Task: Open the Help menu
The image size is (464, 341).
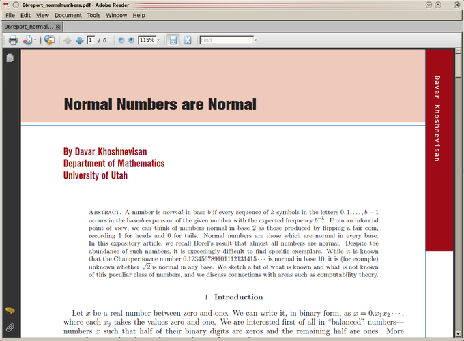Action: click(x=139, y=16)
